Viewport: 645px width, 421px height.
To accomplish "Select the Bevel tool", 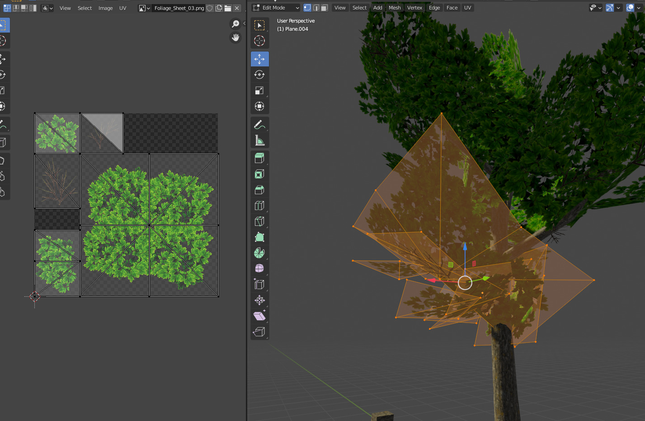I will coord(260,190).
